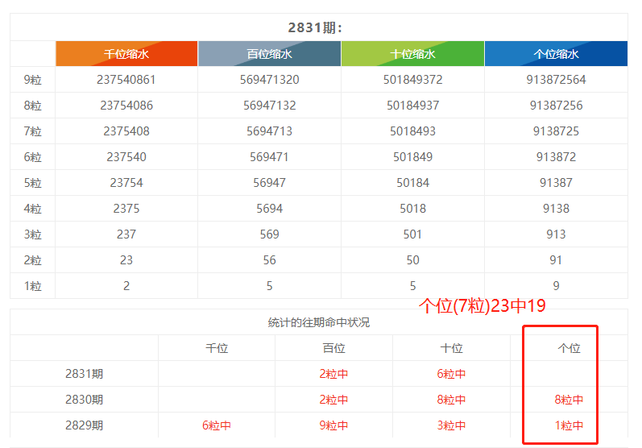Select the number 913872 in the 6粒 row
Viewport: 642px width, 448px height.
coord(556,157)
